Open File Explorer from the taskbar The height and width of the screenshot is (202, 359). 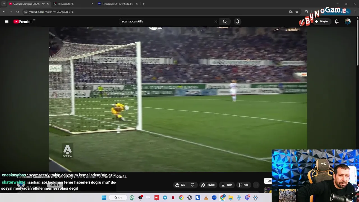tap(231, 198)
